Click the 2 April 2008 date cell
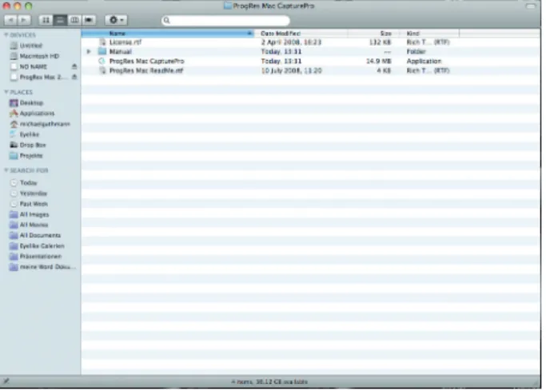The width and height of the screenshot is (546, 391). (x=291, y=42)
